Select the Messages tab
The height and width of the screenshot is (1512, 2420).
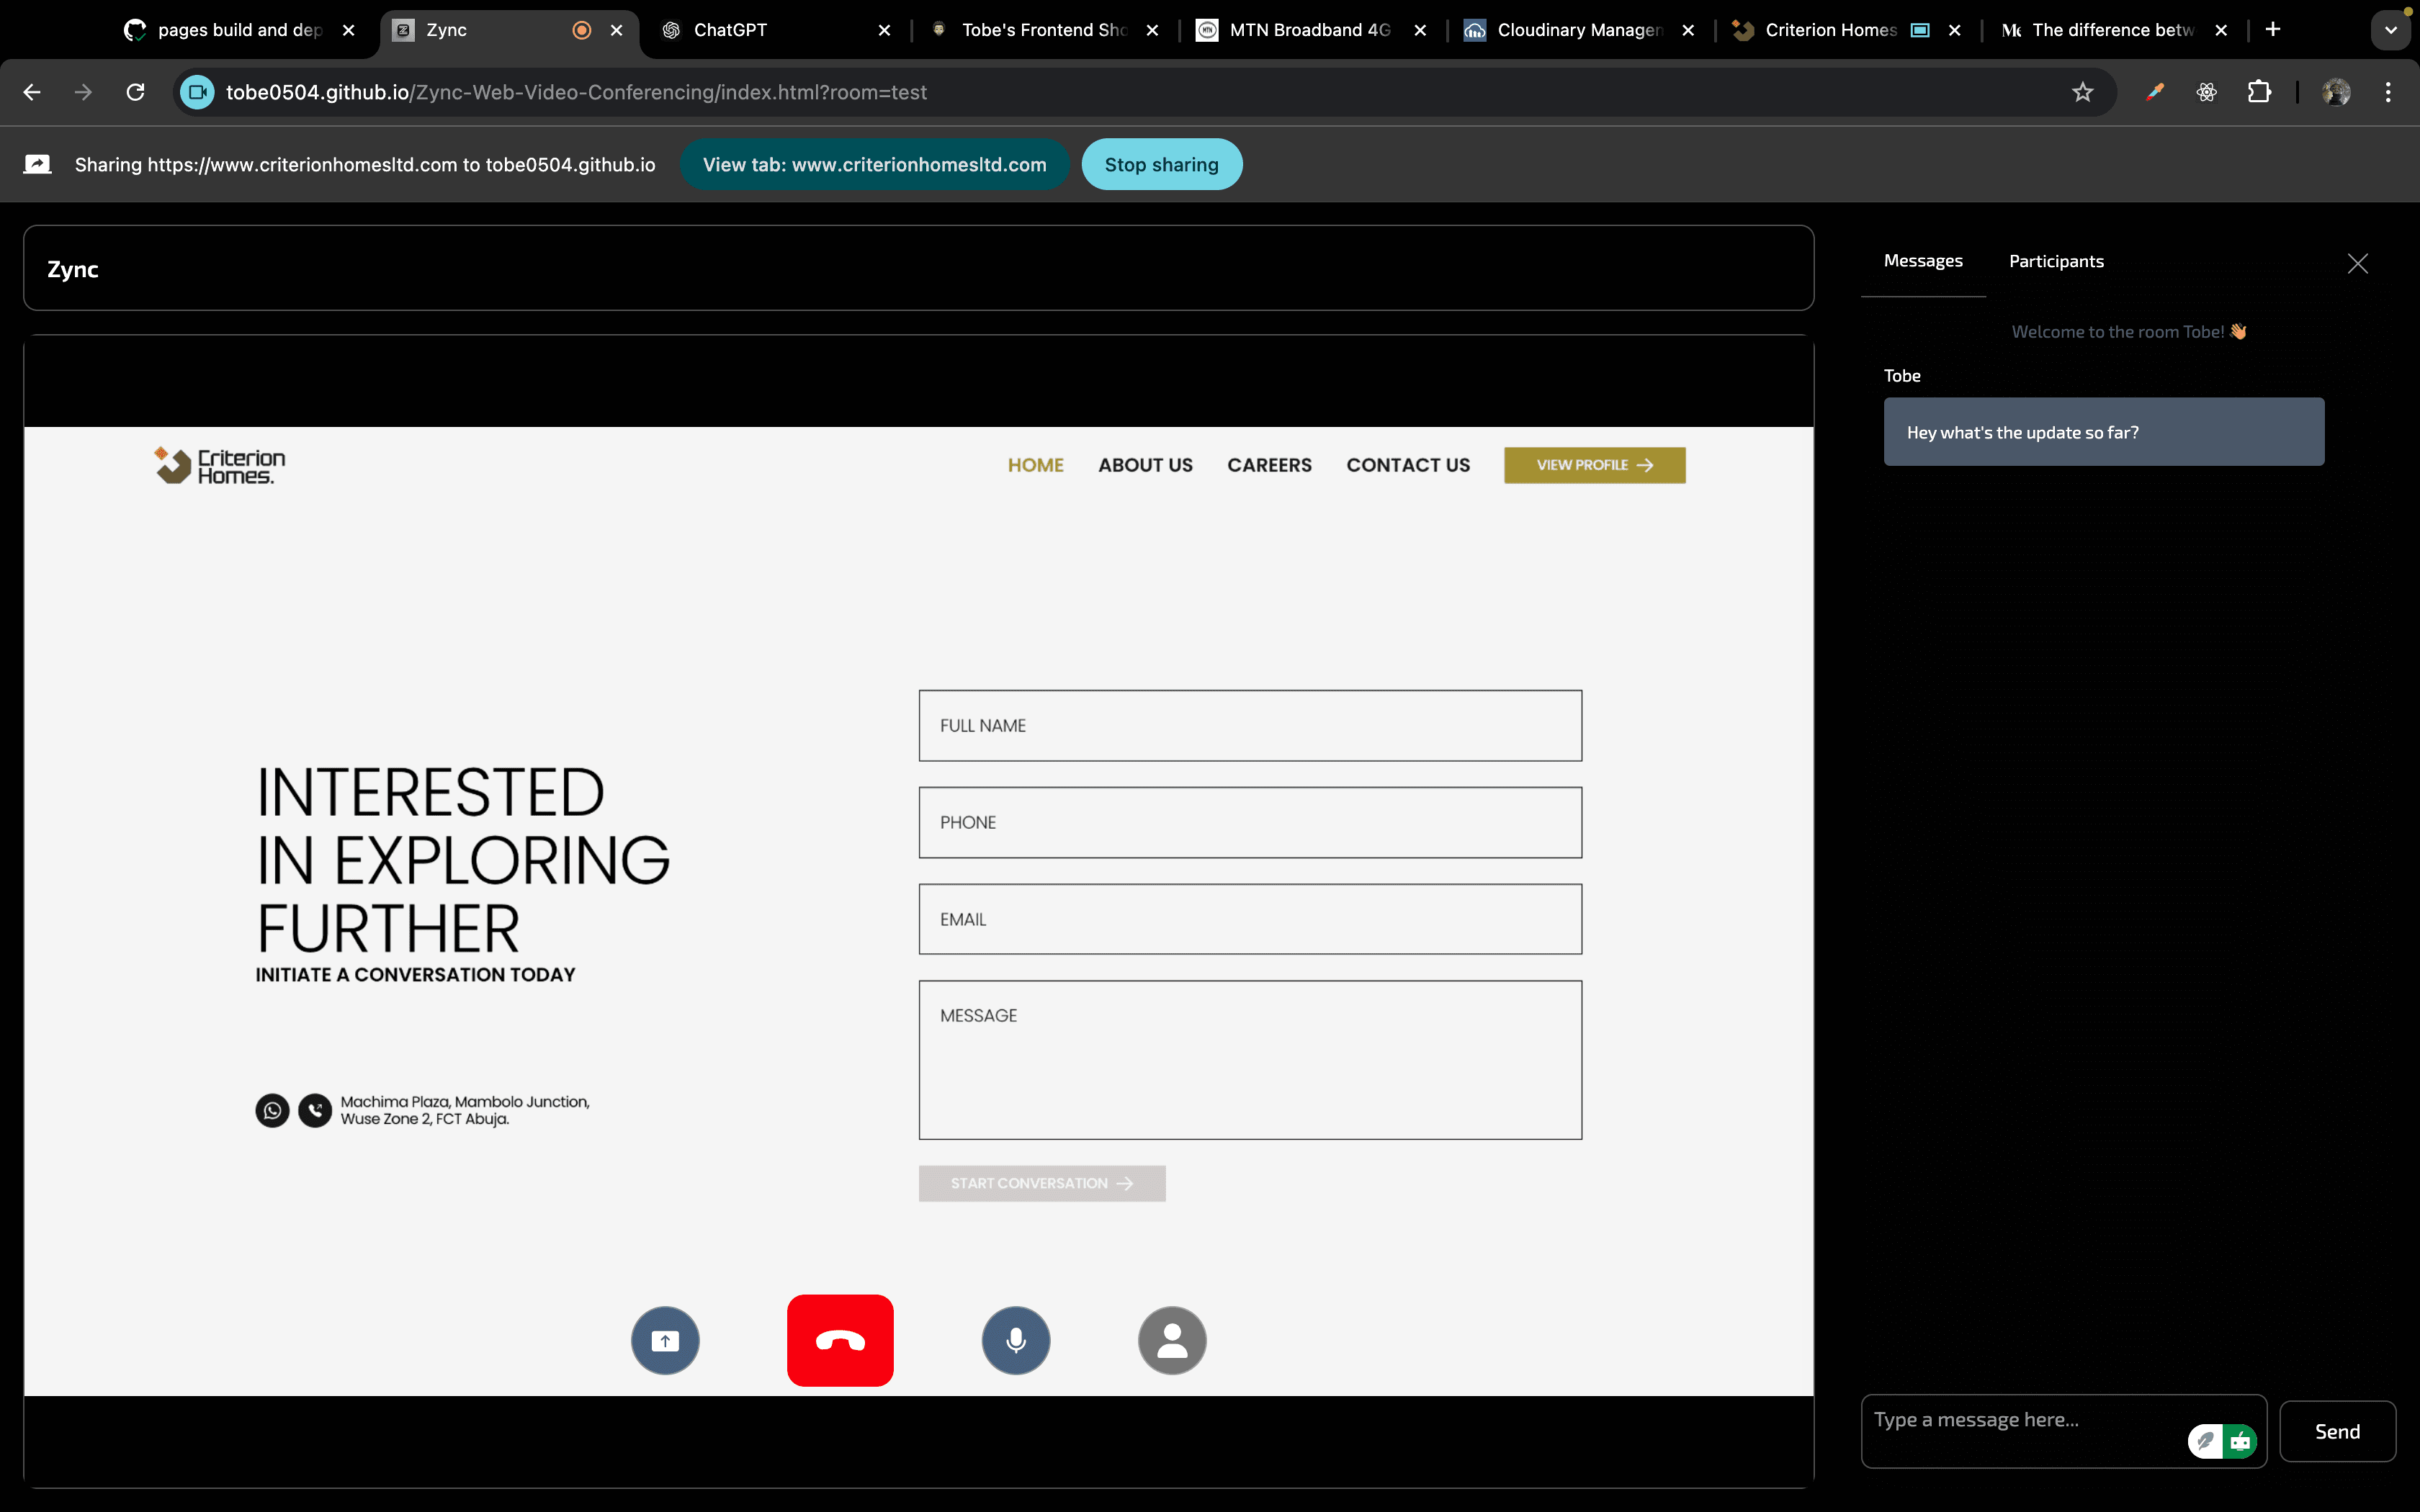click(x=1923, y=261)
